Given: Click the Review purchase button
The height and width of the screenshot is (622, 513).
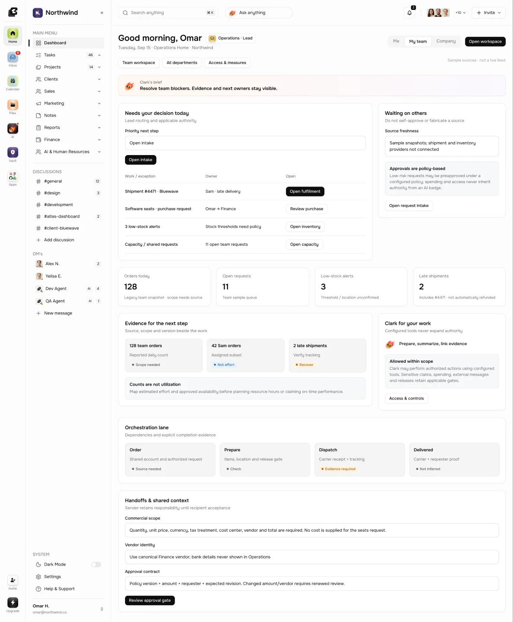Looking at the screenshot, I should point(307,209).
